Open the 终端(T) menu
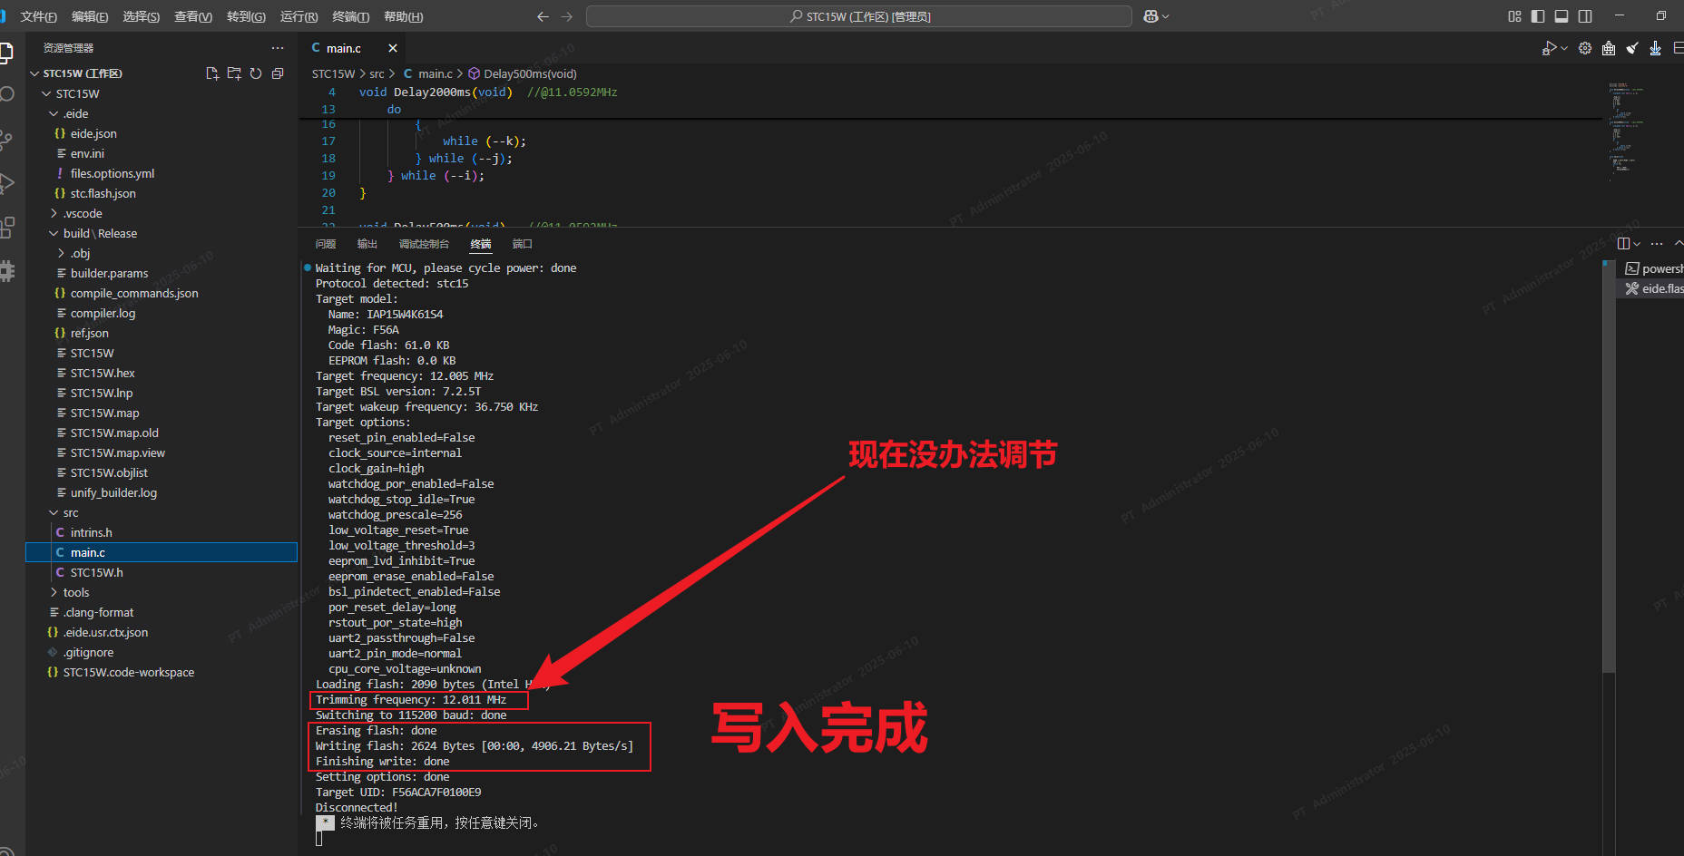 (x=351, y=16)
